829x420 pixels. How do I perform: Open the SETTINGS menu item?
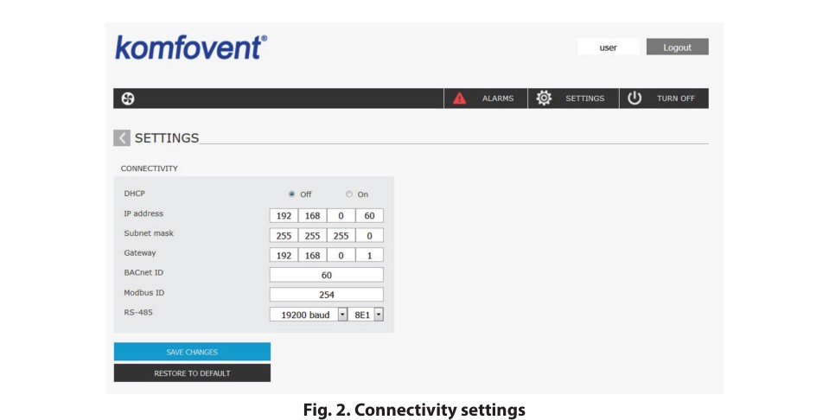point(584,99)
